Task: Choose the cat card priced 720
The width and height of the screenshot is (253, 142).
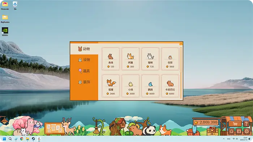Action: pyautogui.click(x=150, y=59)
